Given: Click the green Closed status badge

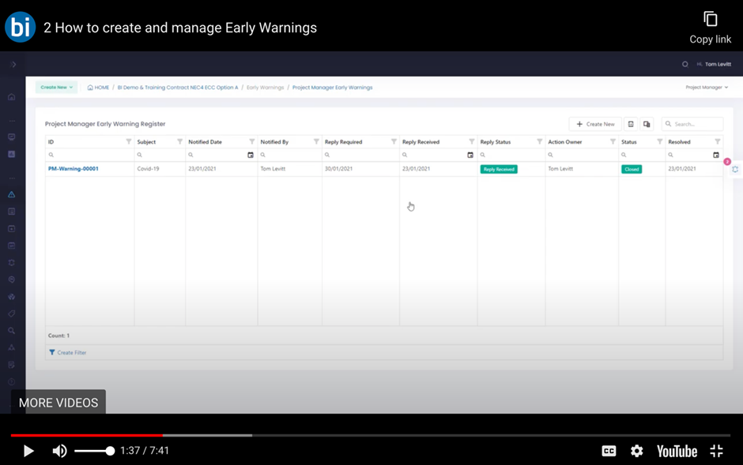Looking at the screenshot, I should click(632, 169).
